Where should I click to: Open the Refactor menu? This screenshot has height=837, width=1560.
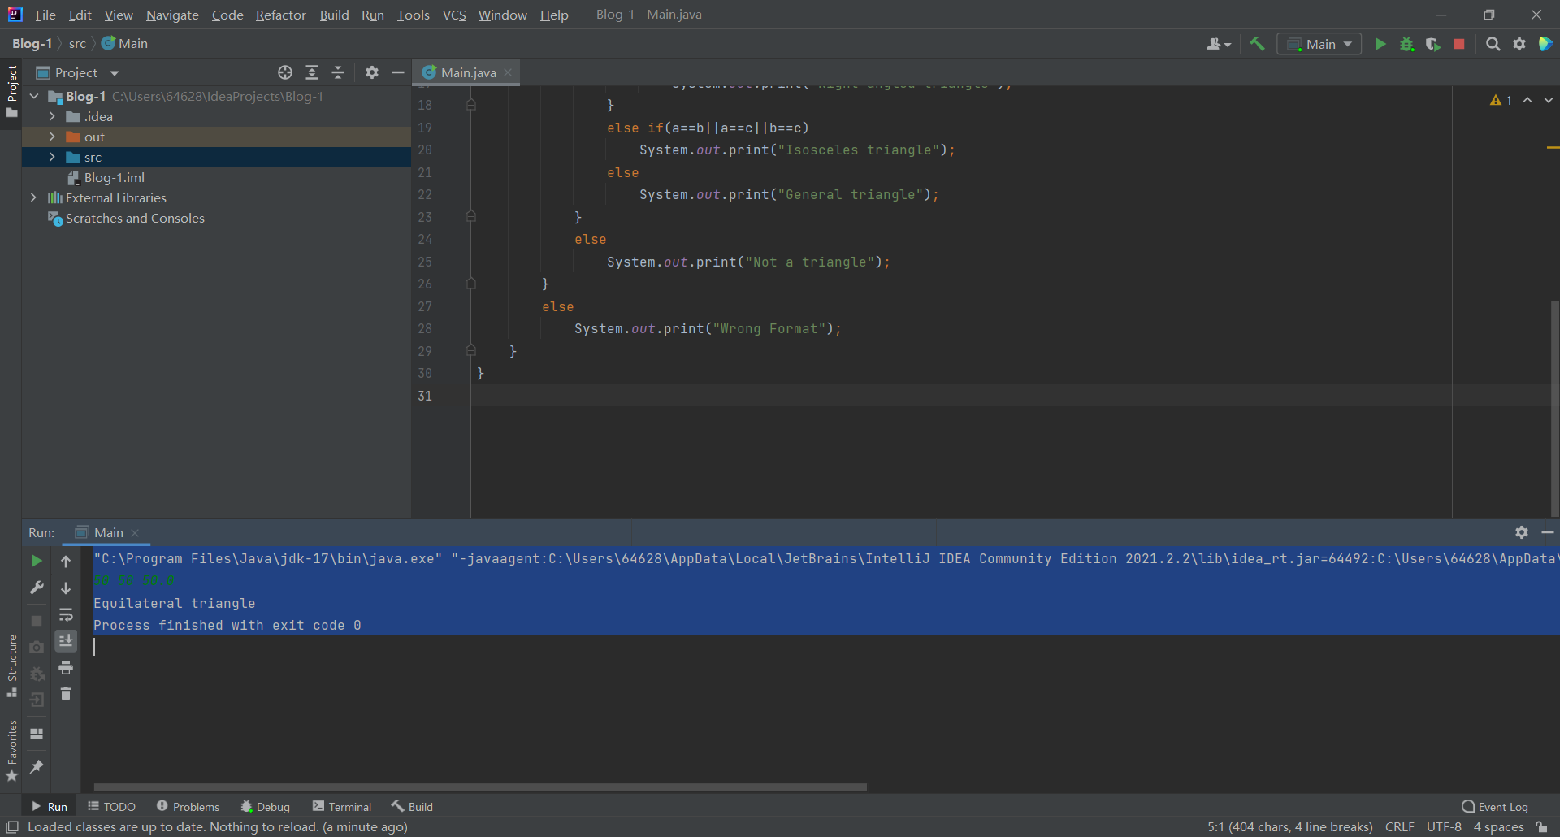point(280,15)
